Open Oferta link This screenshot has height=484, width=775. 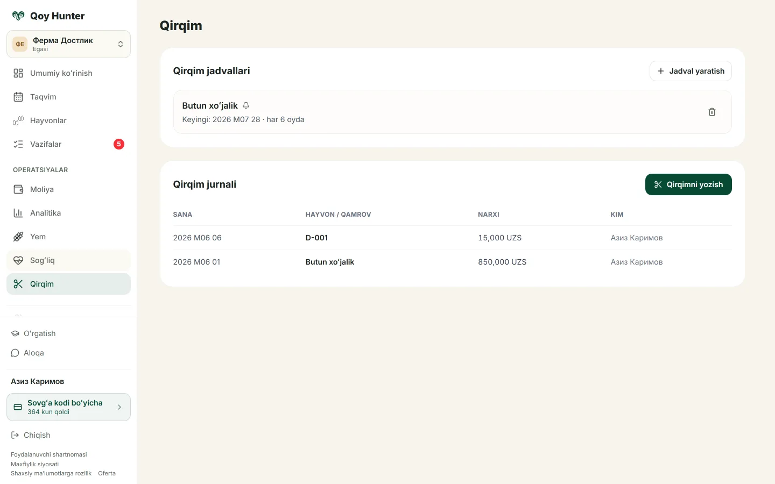[107, 473]
